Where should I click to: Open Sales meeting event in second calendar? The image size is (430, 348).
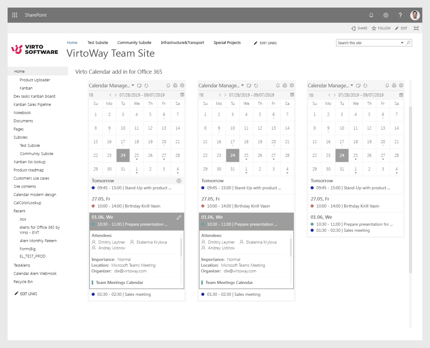pyautogui.click(x=231, y=294)
